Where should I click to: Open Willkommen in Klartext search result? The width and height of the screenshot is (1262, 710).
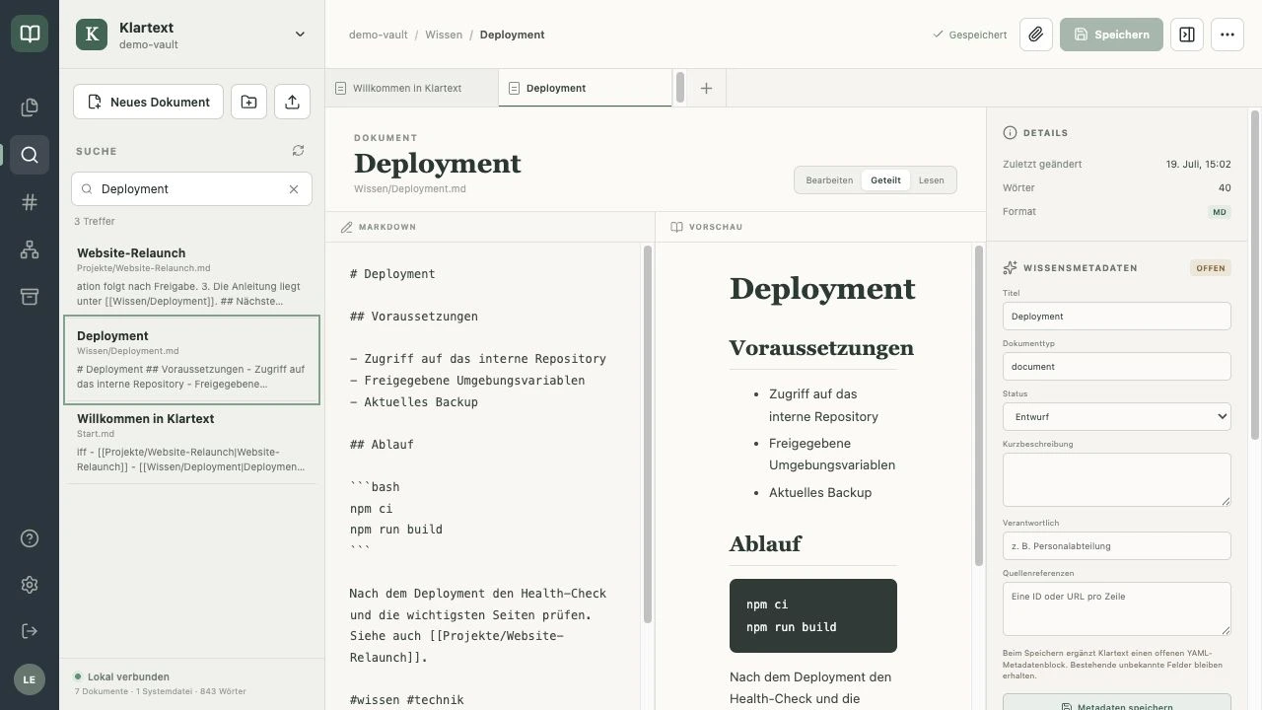click(191, 442)
